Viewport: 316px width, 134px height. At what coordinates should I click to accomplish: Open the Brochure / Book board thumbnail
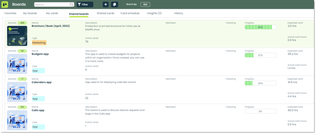(x=17, y=36)
